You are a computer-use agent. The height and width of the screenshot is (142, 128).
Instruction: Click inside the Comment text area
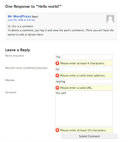(84, 108)
